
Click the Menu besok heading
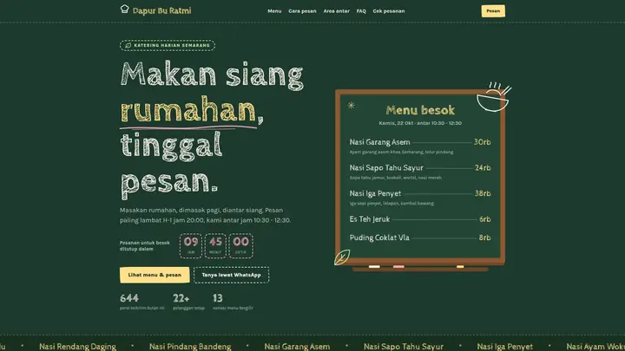420,110
